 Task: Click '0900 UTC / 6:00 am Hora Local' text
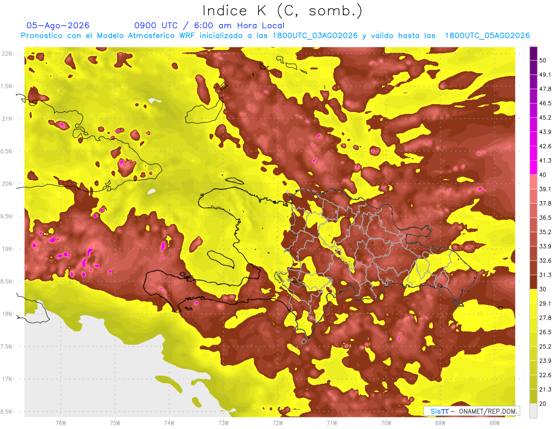210,25
